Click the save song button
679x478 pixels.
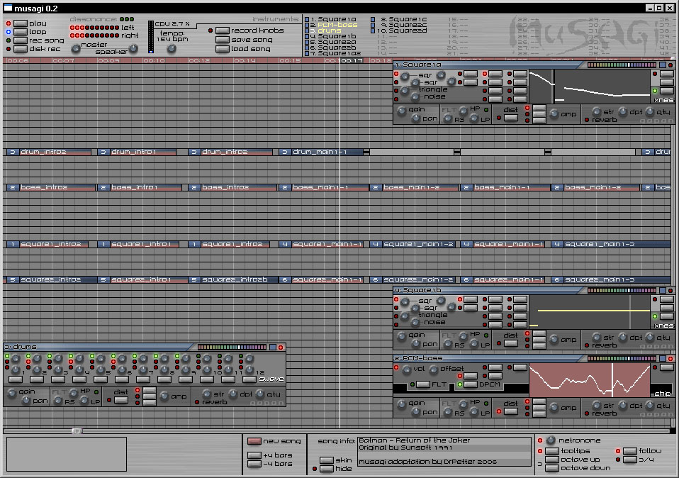tap(222, 40)
